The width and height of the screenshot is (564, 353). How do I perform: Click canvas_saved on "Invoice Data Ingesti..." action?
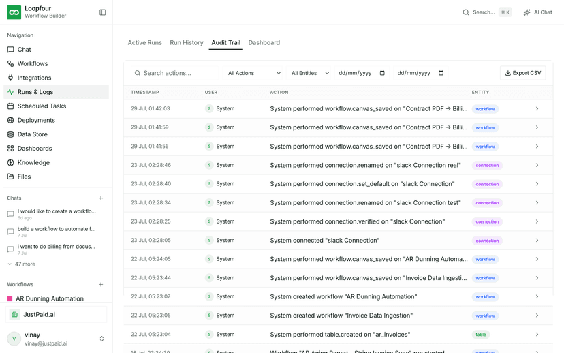(x=369, y=278)
